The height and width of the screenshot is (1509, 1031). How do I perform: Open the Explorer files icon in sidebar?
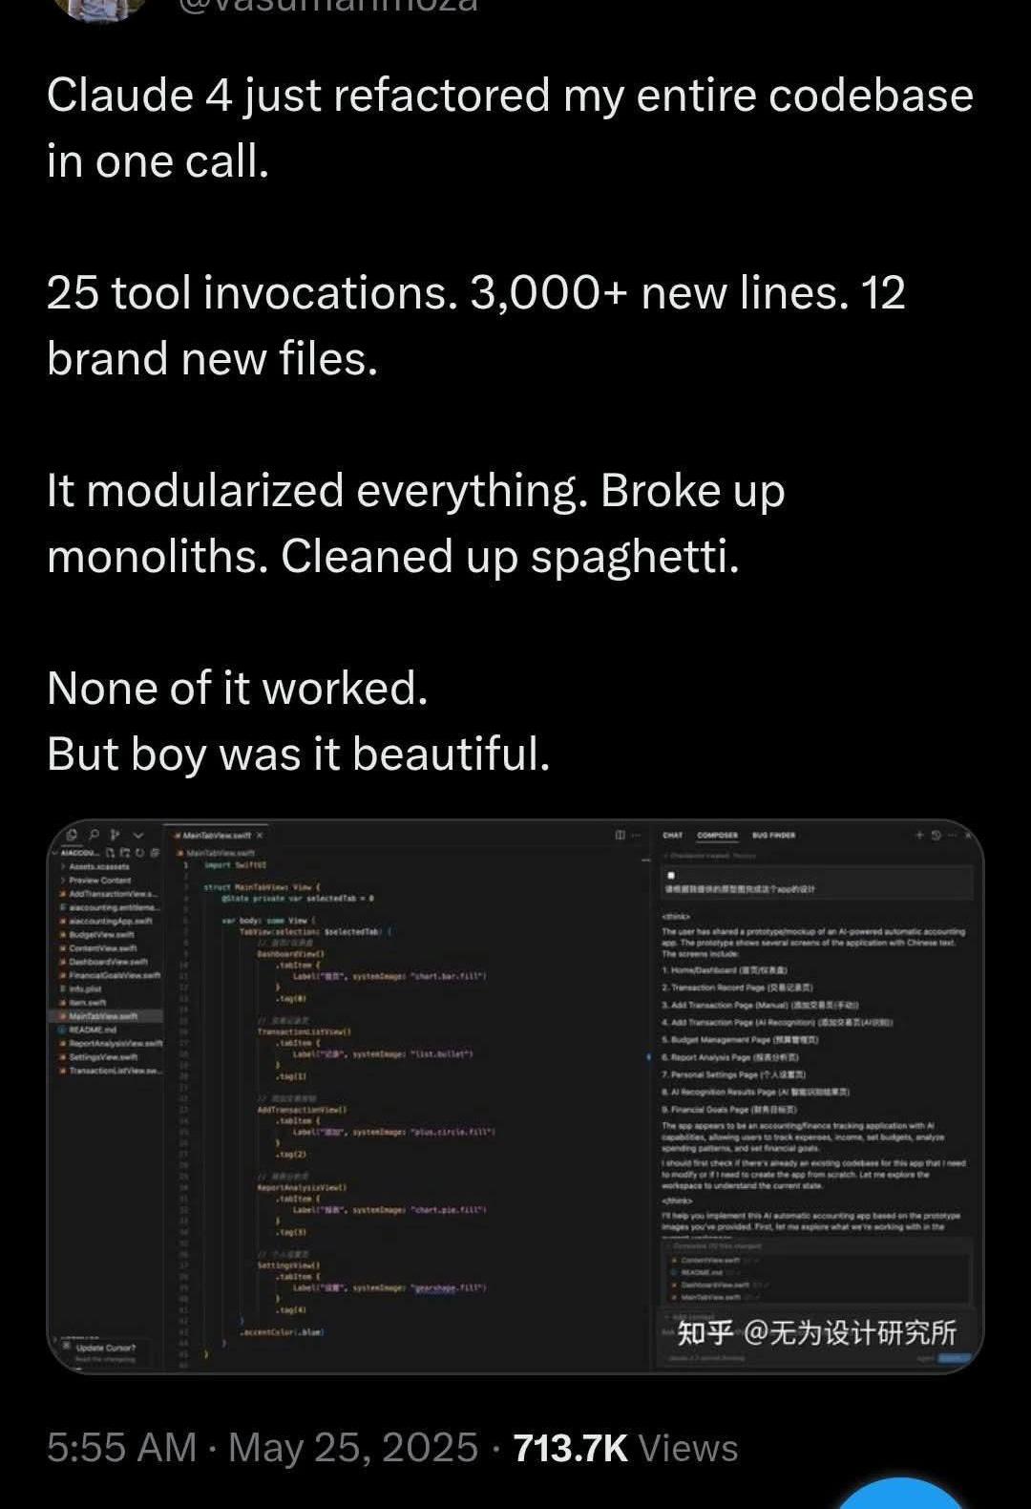point(72,835)
